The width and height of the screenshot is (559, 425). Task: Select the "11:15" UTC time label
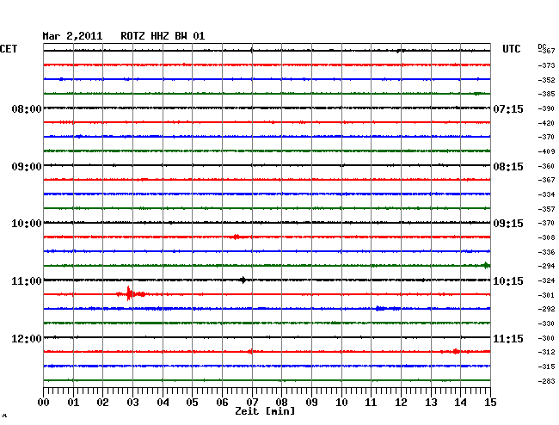(508, 338)
